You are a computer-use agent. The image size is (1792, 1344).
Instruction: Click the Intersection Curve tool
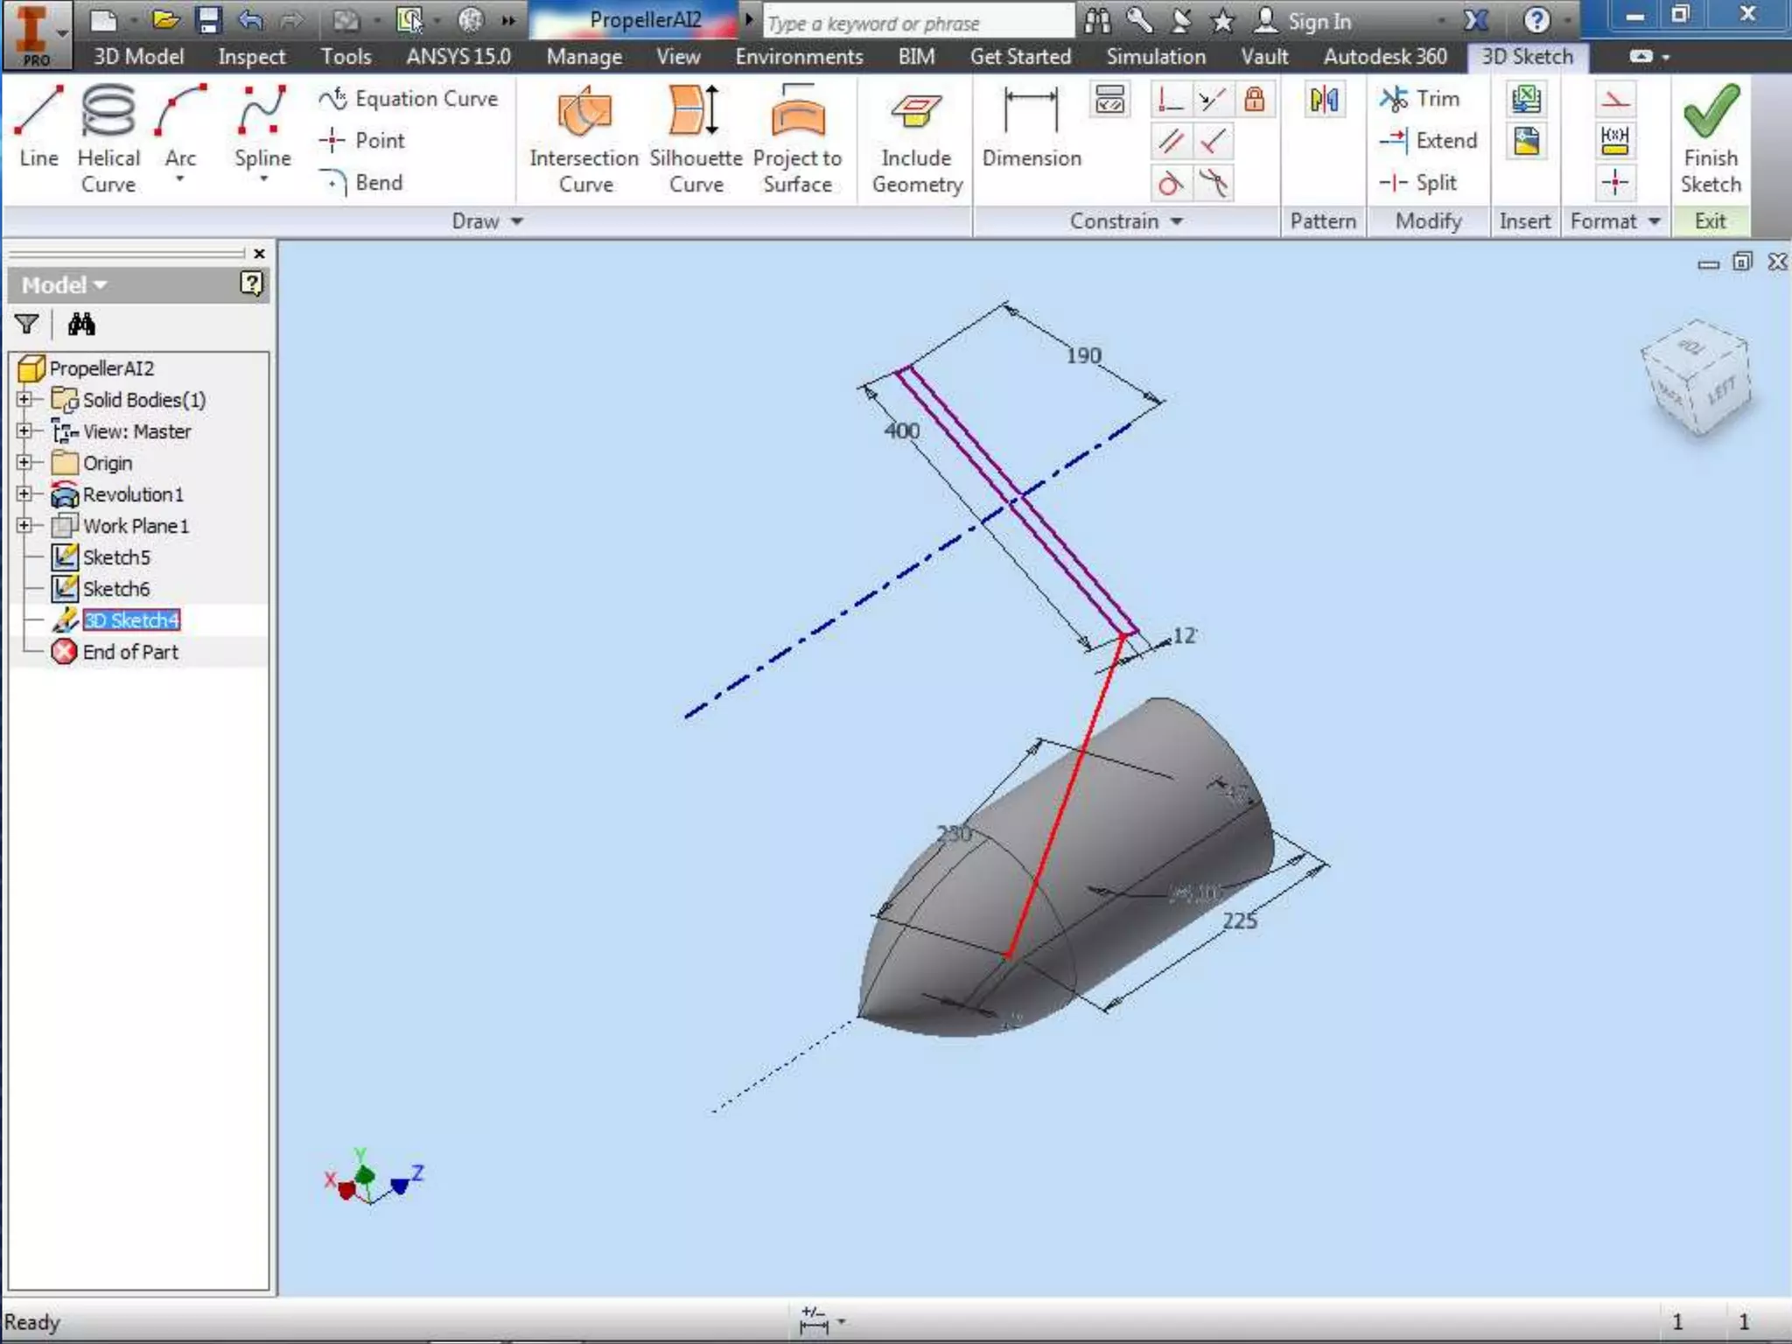pos(584,136)
